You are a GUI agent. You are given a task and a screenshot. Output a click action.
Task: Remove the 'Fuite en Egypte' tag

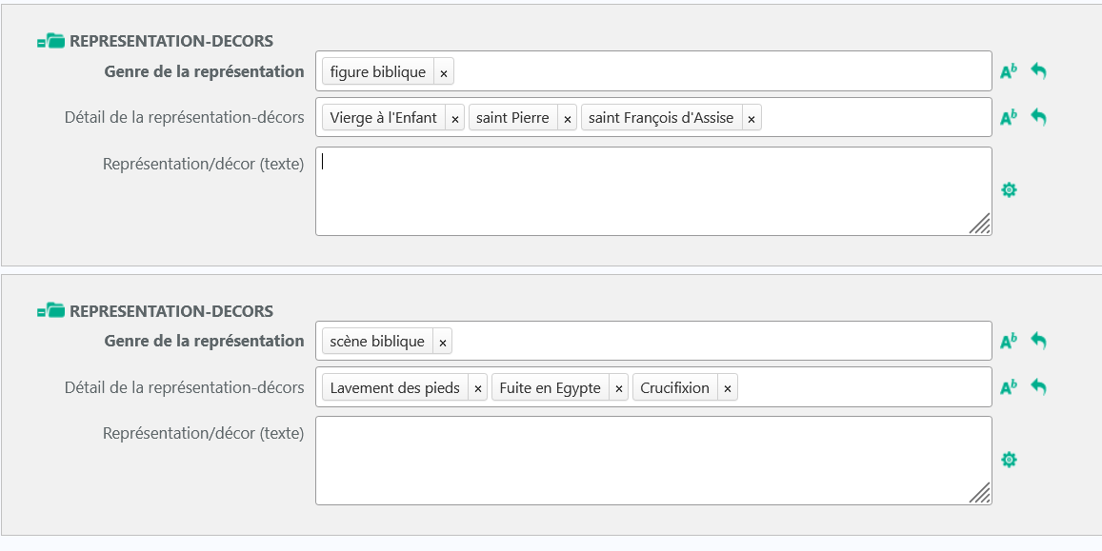pos(618,388)
